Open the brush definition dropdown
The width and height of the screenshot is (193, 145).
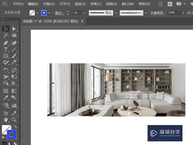pyautogui.click(x=146, y=13)
